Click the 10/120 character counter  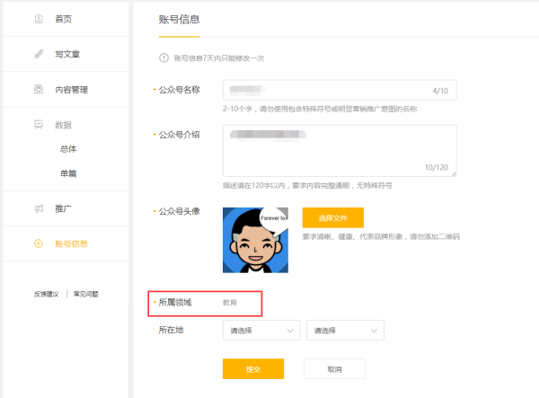(437, 167)
